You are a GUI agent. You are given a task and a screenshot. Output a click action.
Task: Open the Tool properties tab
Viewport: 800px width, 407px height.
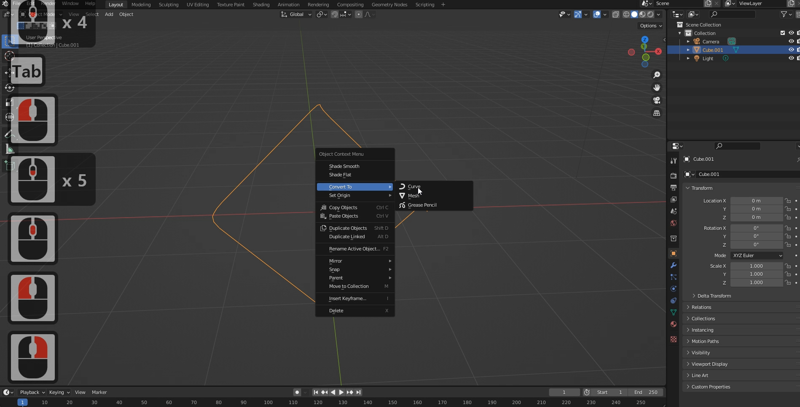click(x=674, y=160)
